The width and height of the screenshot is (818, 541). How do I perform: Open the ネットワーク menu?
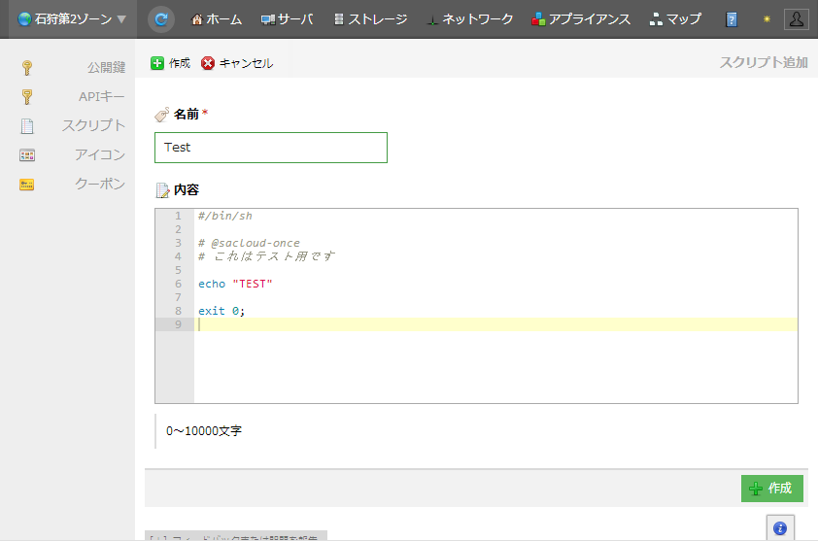point(469,19)
